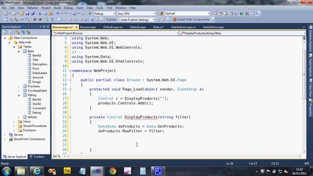Screen dimensions: 313x176
Task: Collapse the Item table node
Action: tap(19, 51)
